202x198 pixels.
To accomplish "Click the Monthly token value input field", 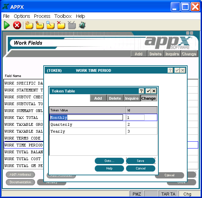I will [x=86, y=118].
